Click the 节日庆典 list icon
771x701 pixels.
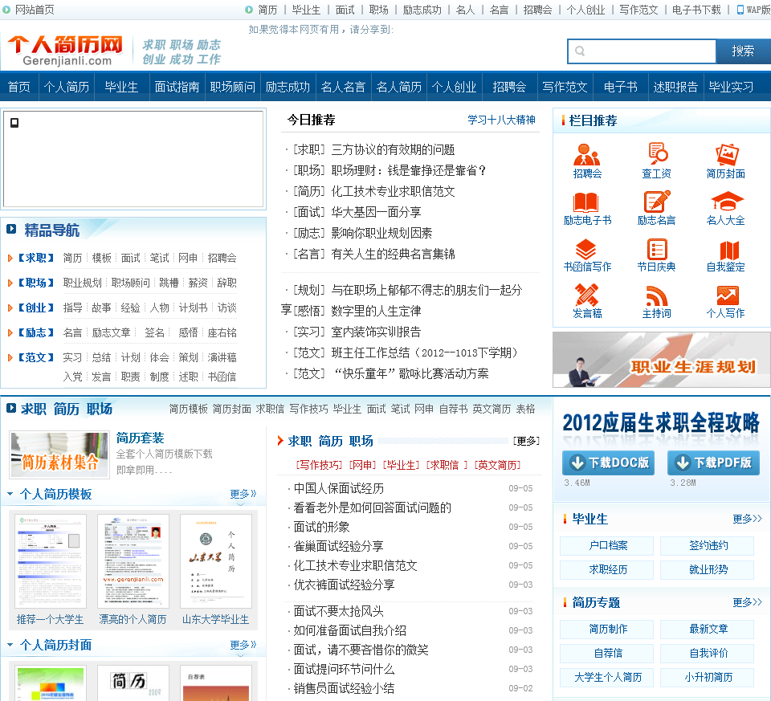click(657, 249)
